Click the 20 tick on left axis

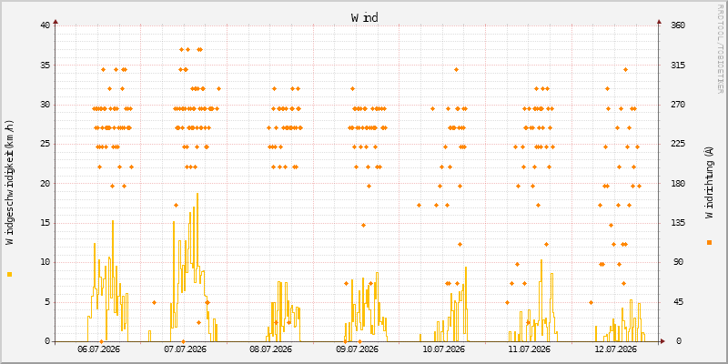click(45, 184)
